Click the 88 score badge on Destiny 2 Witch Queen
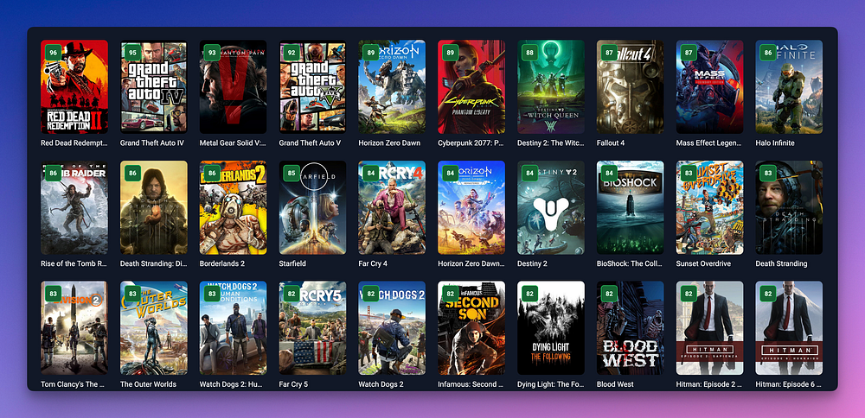 tap(529, 53)
